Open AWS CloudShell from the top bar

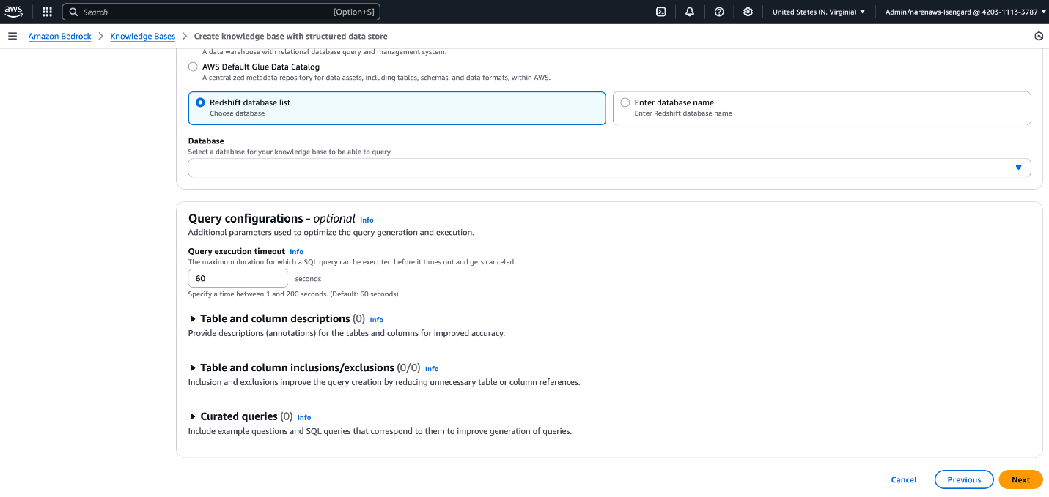pos(661,12)
